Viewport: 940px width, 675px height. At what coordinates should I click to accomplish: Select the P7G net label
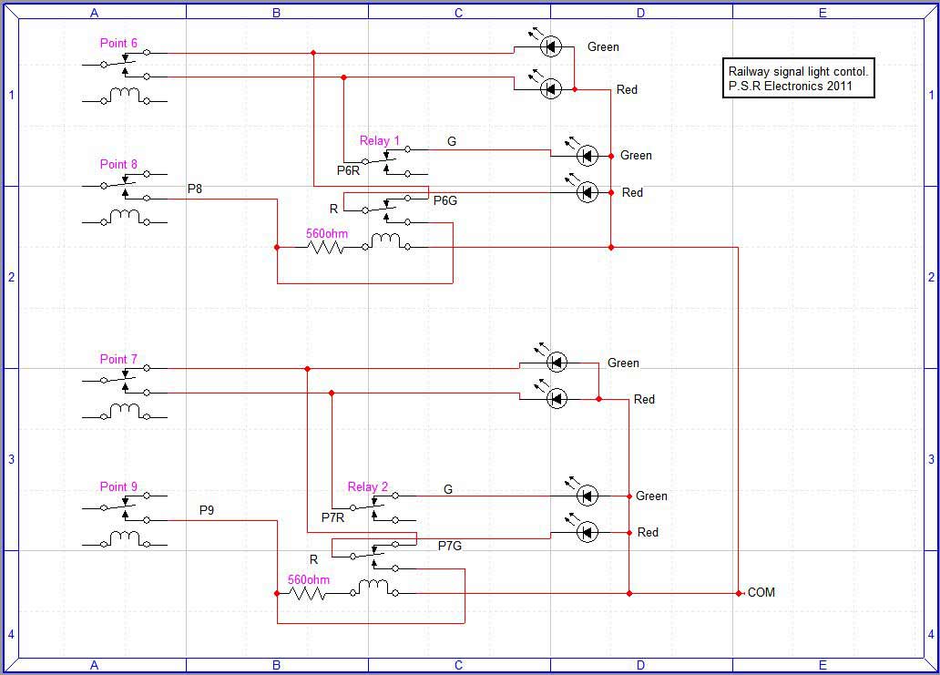450,546
